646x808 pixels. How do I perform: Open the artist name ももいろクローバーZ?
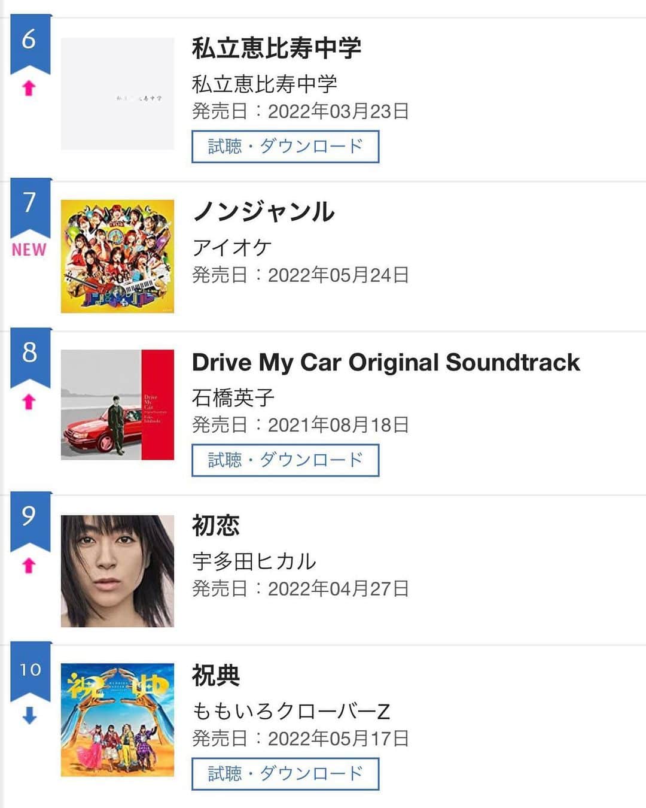click(x=291, y=711)
